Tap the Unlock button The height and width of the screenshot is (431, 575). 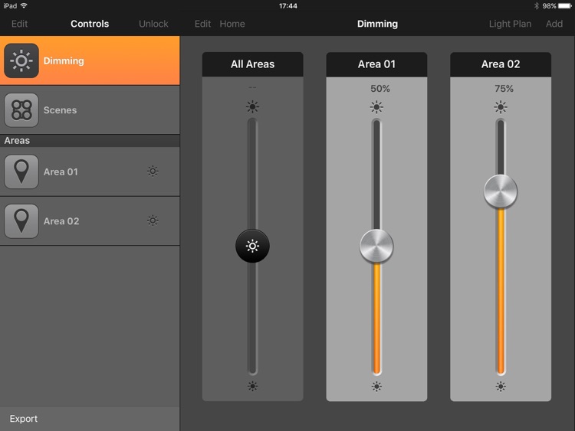point(153,24)
